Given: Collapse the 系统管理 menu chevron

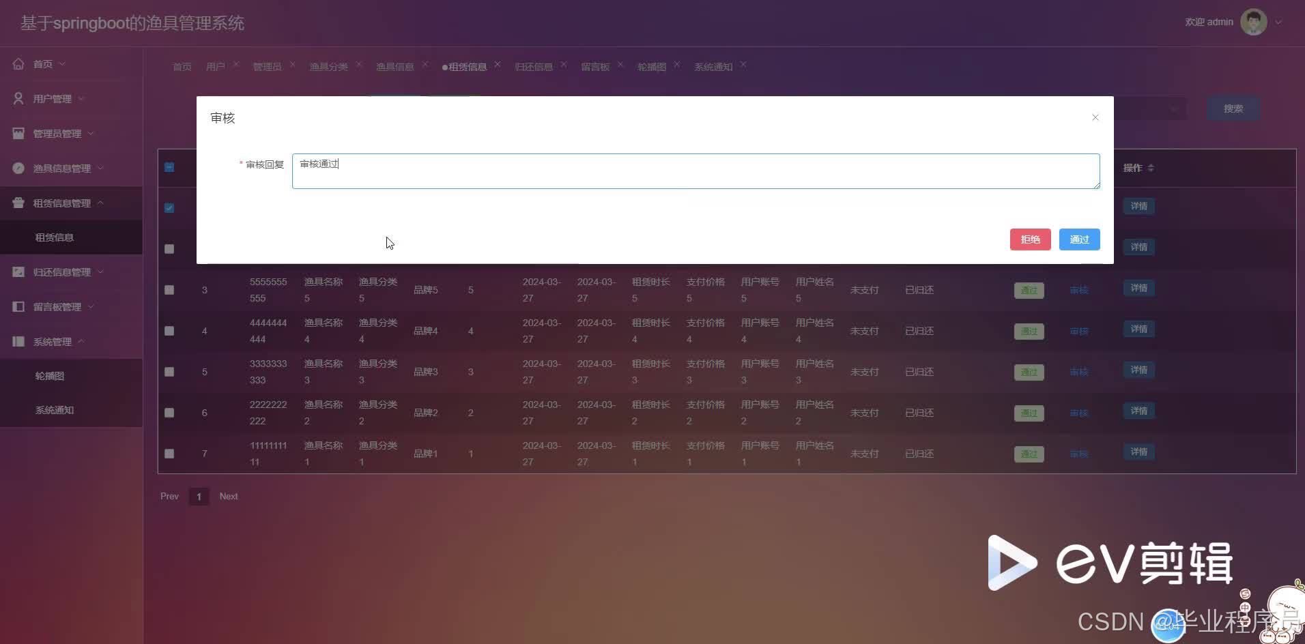Looking at the screenshot, I should 81,341.
